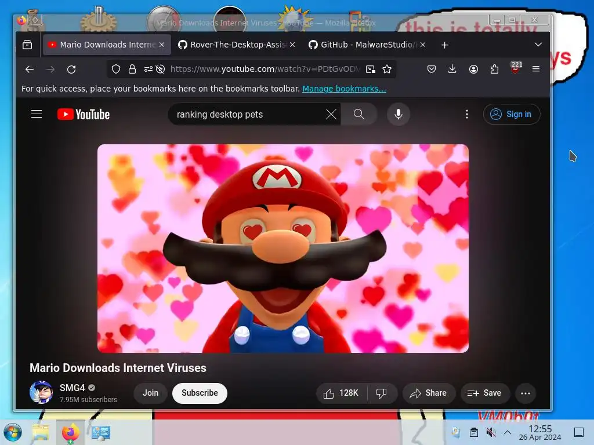Image resolution: width=594 pixels, height=445 pixels.
Task: Open Firefox account icon
Action: pos(473,69)
